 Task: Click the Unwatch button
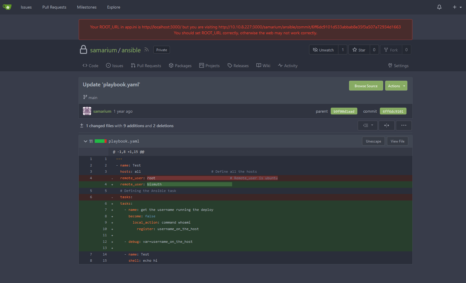tap(324, 50)
